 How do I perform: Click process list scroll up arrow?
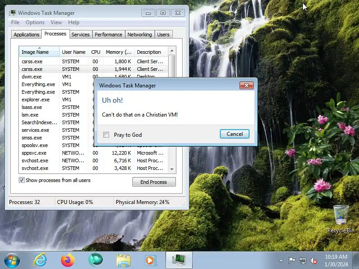click(172, 51)
